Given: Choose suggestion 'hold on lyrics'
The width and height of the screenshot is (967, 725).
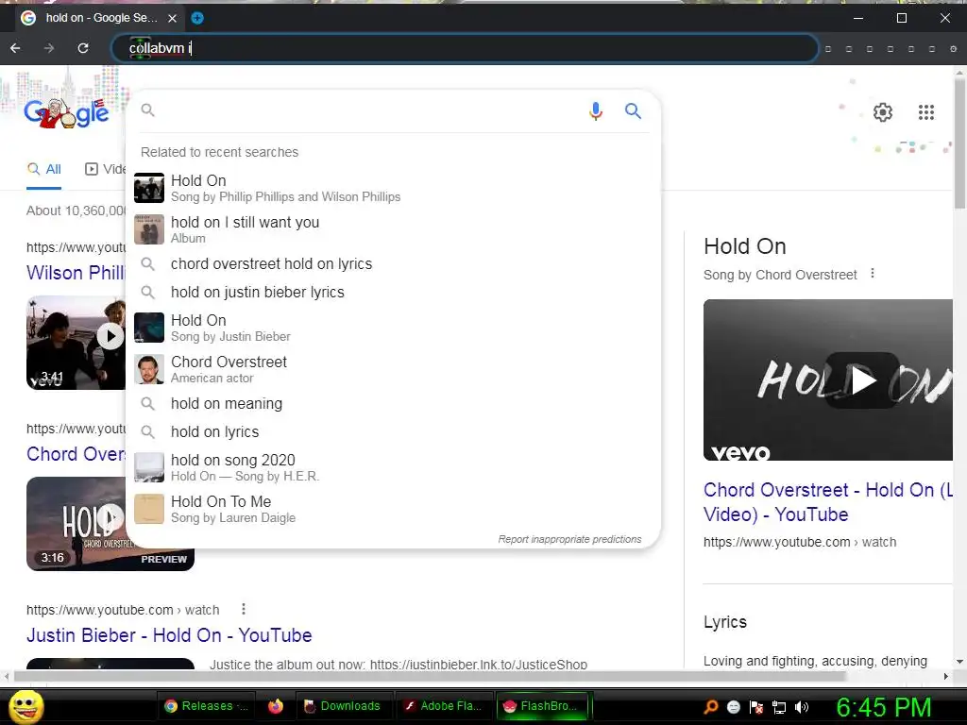Looking at the screenshot, I should click(x=394, y=432).
